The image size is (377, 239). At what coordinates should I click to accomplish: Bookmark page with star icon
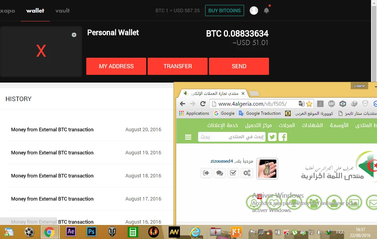pos(309,104)
